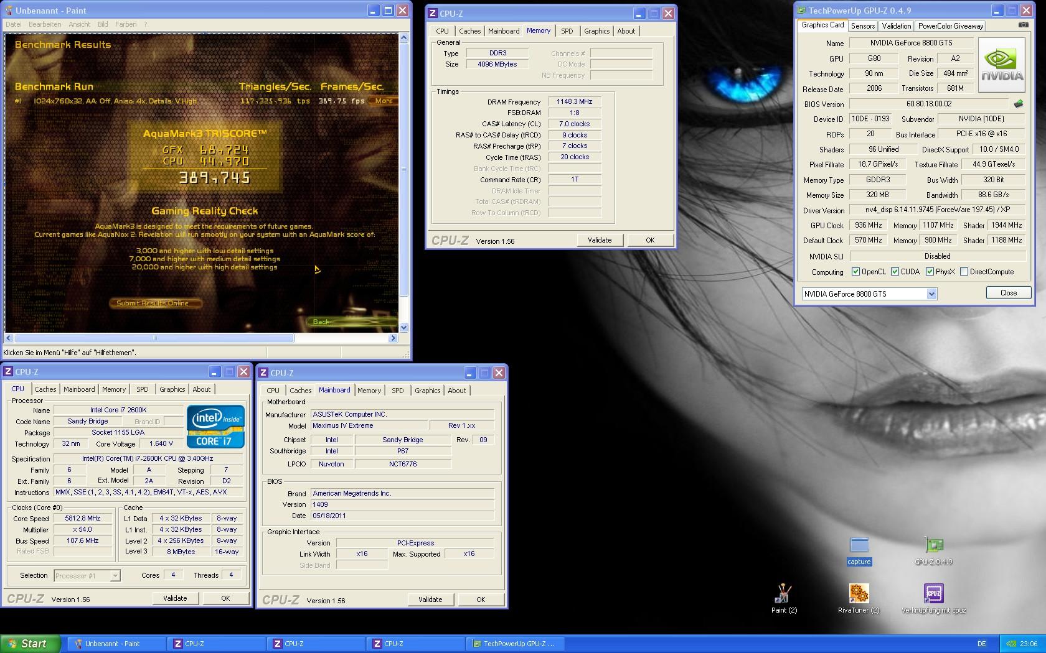
Task: Open the GPU-Z 0.4.9 desktop icon
Action: 933,551
